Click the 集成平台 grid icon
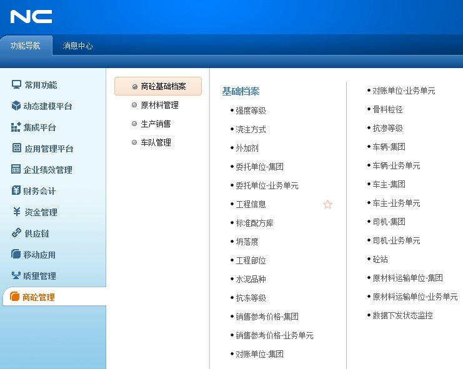The image size is (463, 369). click(16, 127)
